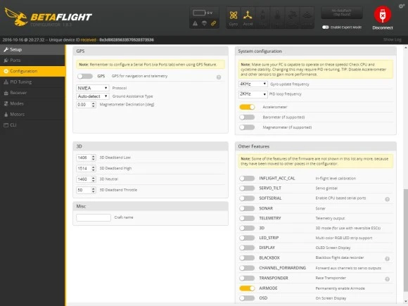
Task: Disable the Accelerometer switch
Action: pyautogui.click(x=247, y=107)
